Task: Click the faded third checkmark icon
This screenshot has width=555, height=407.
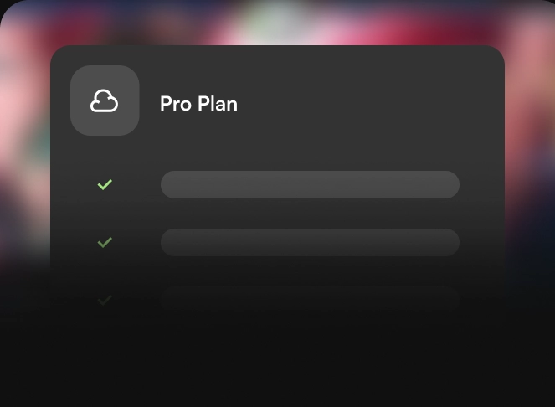Action: point(105,300)
